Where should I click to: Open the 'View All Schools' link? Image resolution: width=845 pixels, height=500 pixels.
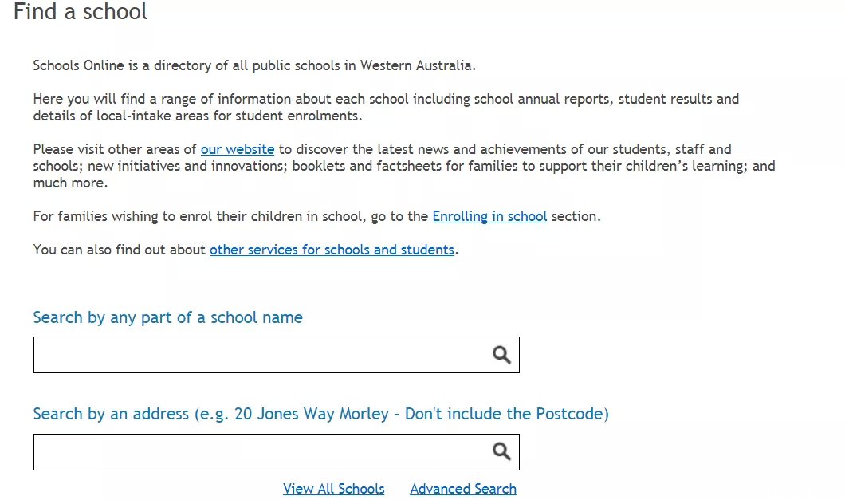(333, 489)
